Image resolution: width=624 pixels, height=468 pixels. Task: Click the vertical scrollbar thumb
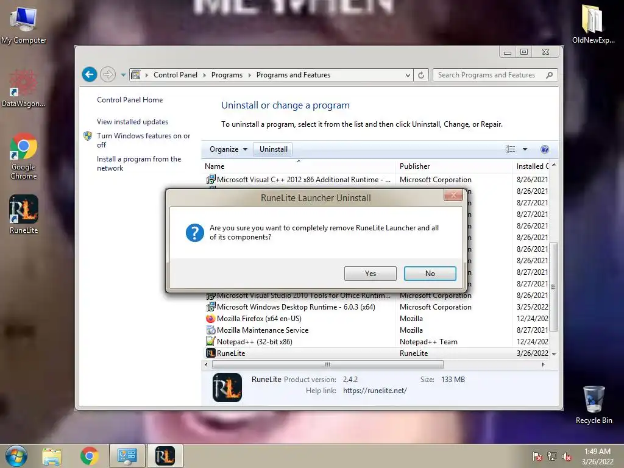click(554, 286)
